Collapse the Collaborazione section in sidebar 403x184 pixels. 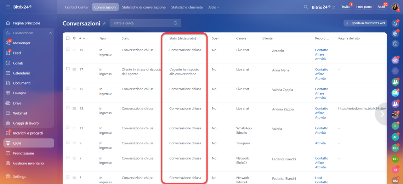[50, 33]
